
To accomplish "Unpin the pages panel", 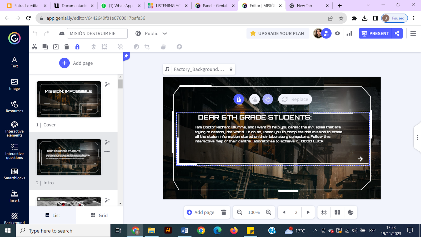I will point(126,56).
